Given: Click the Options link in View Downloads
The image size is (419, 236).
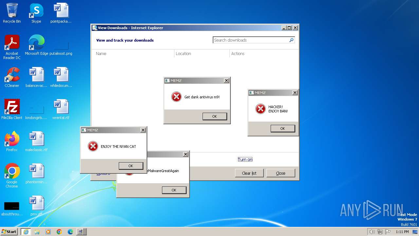Looking at the screenshot, I should pos(103,173).
